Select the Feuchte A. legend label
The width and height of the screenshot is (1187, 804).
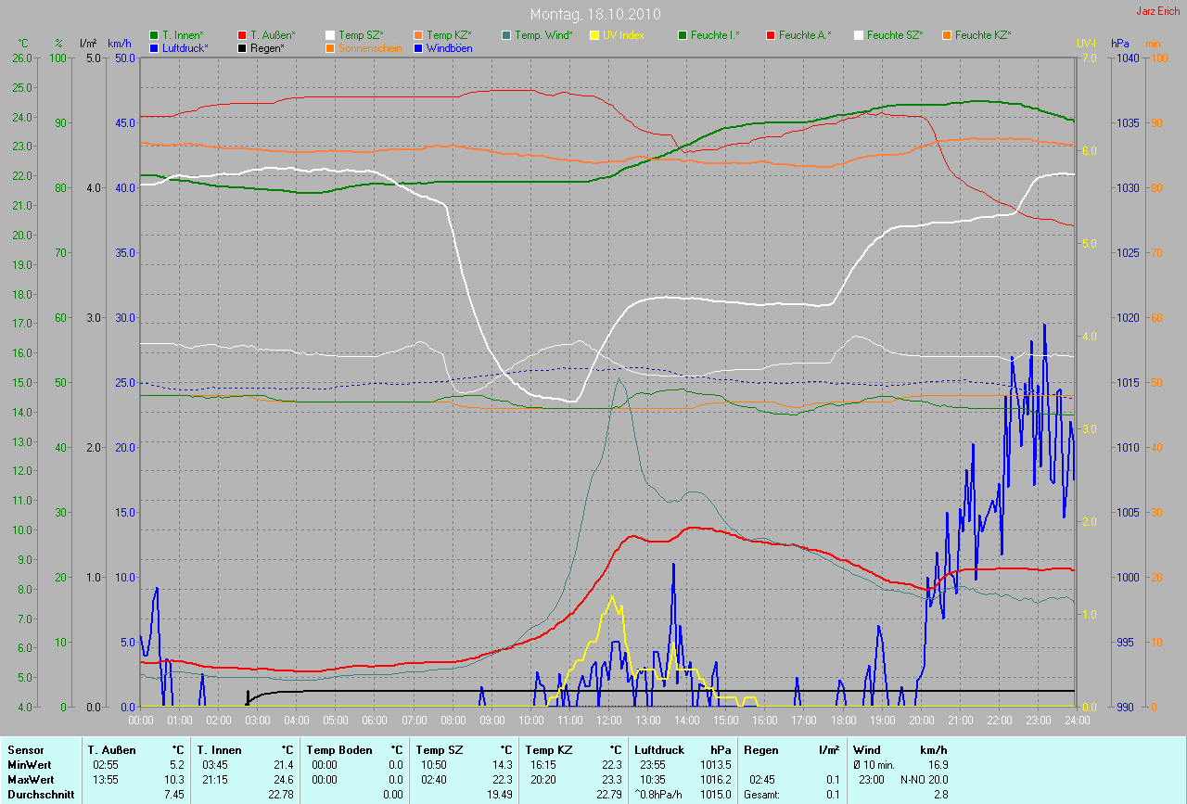click(804, 35)
